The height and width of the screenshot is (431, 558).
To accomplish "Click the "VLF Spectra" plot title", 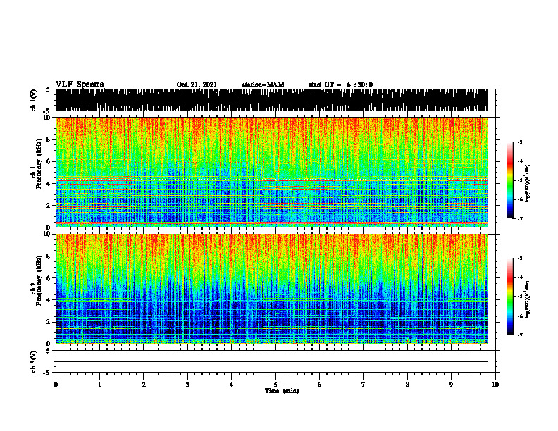I will 80,85.
